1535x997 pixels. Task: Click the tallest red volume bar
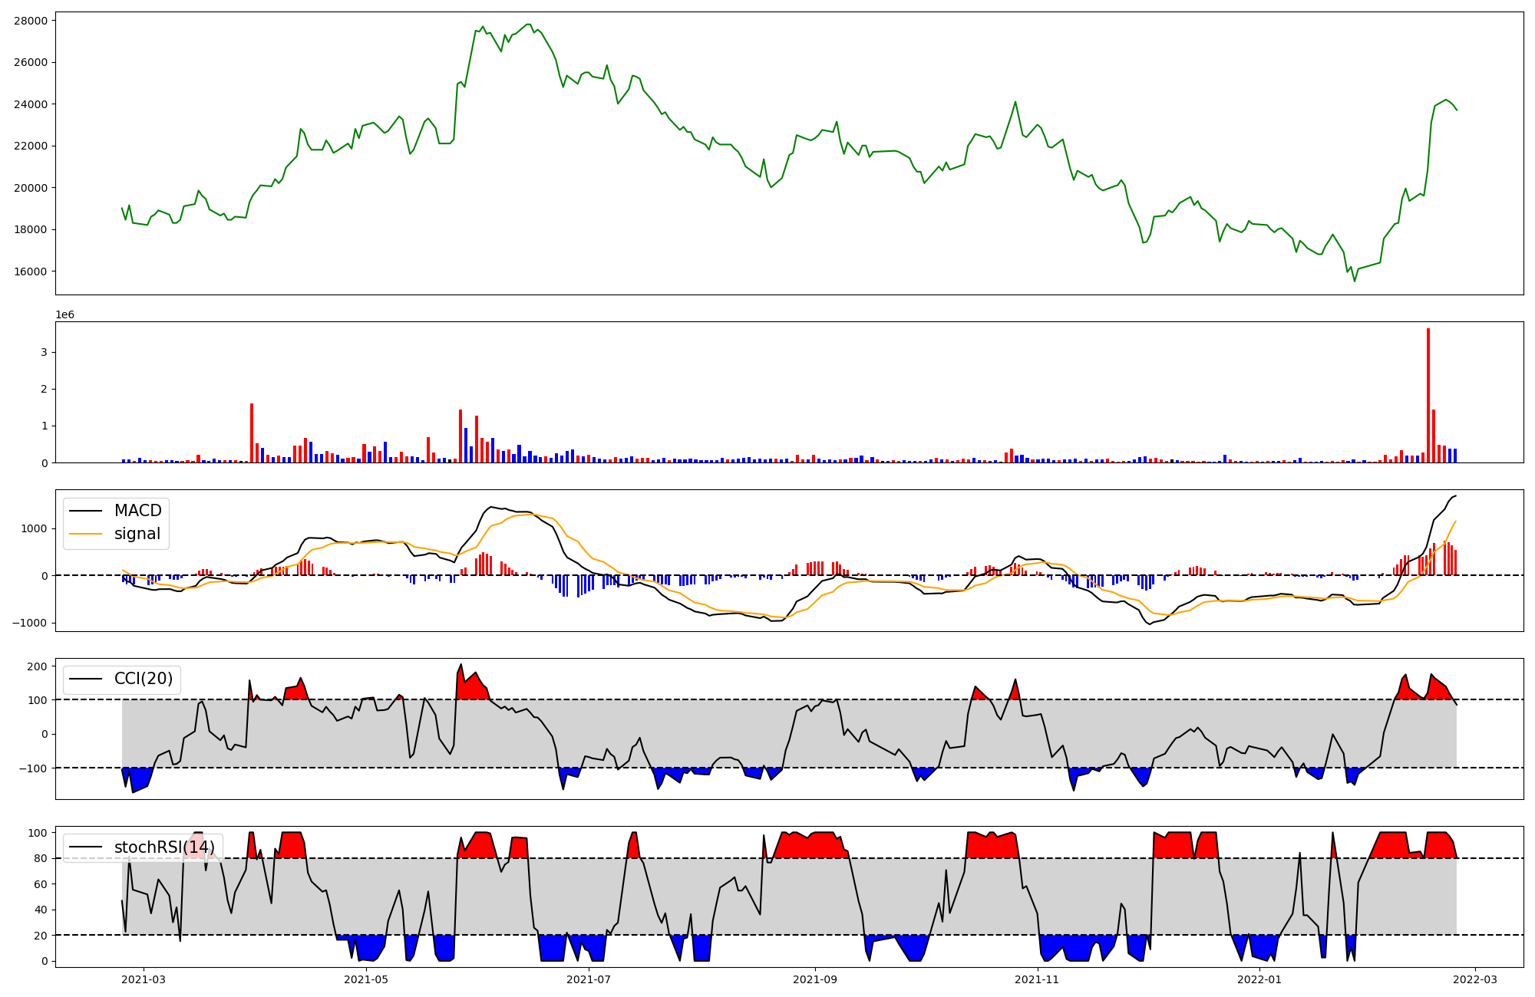[1428, 396]
